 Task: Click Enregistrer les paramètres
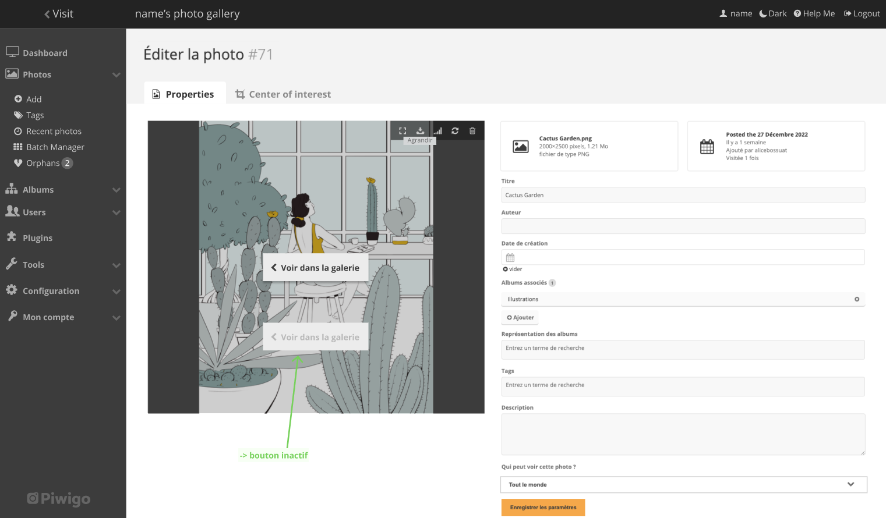coord(542,507)
